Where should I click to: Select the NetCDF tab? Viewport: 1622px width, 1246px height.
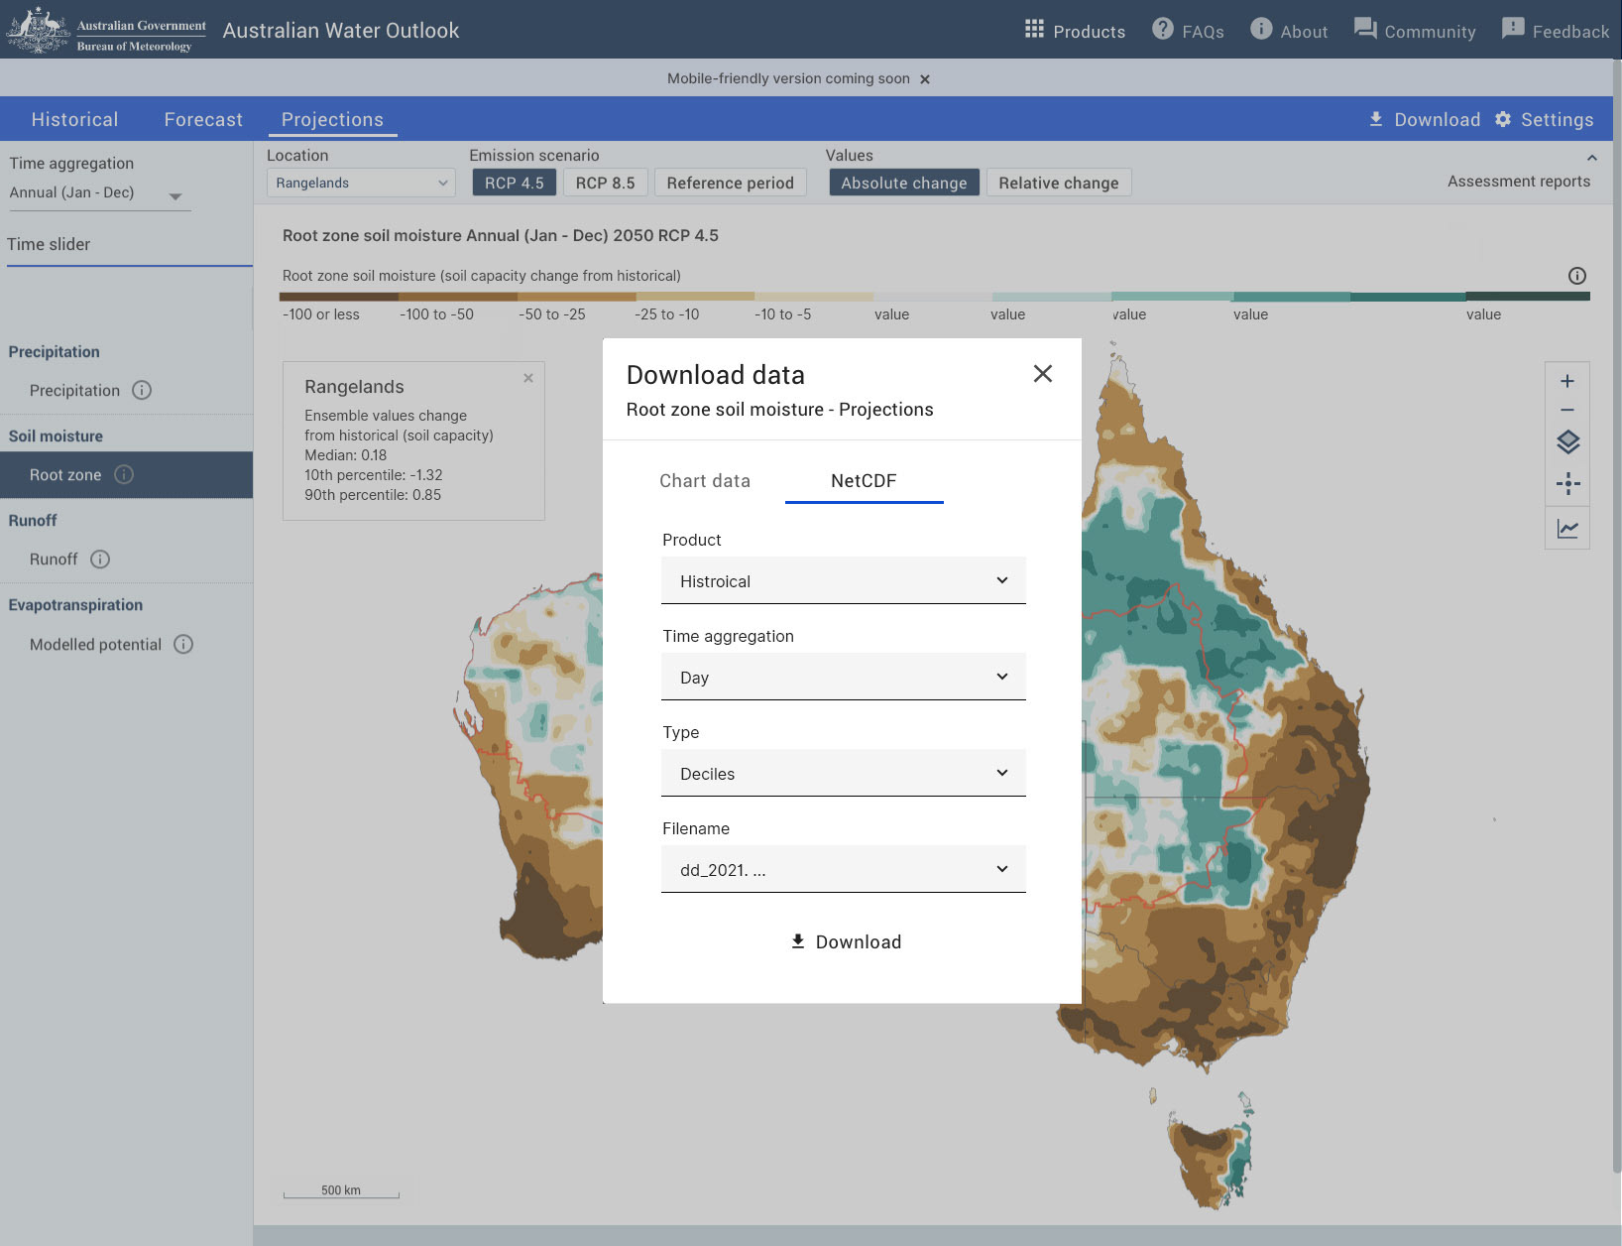(x=864, y=480)
